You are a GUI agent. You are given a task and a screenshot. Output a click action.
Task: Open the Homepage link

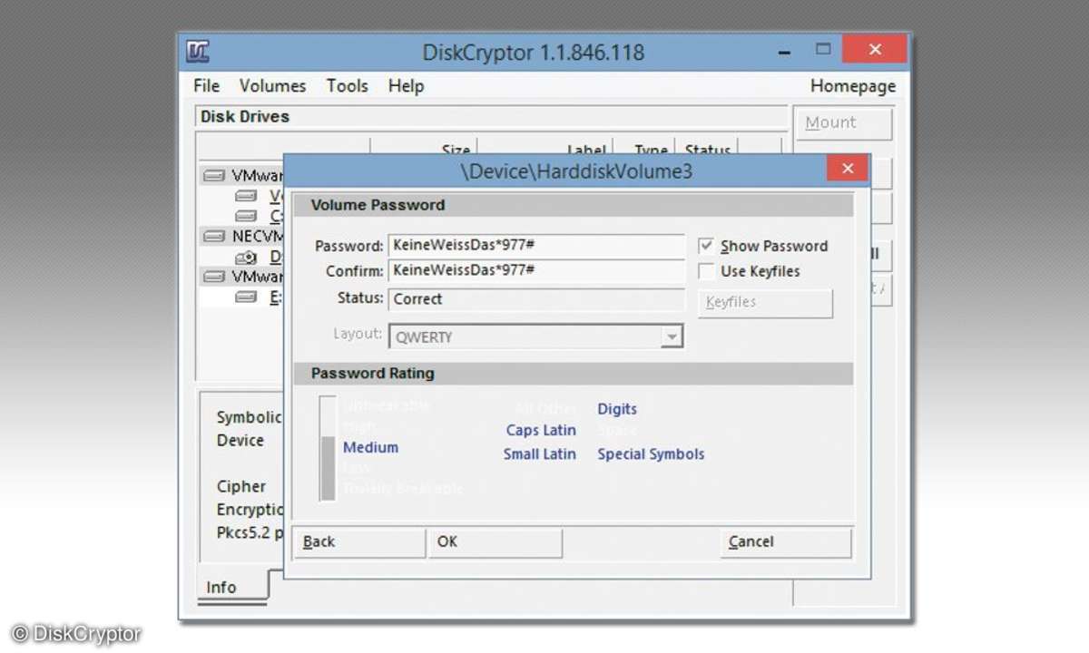tap(852, 86)
